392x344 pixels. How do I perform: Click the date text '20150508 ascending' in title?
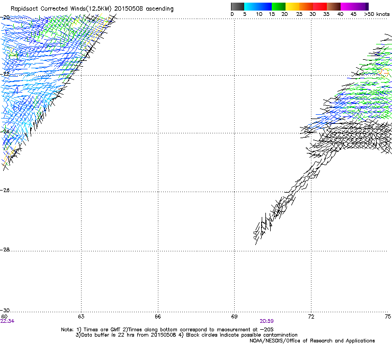coord(144,9)
